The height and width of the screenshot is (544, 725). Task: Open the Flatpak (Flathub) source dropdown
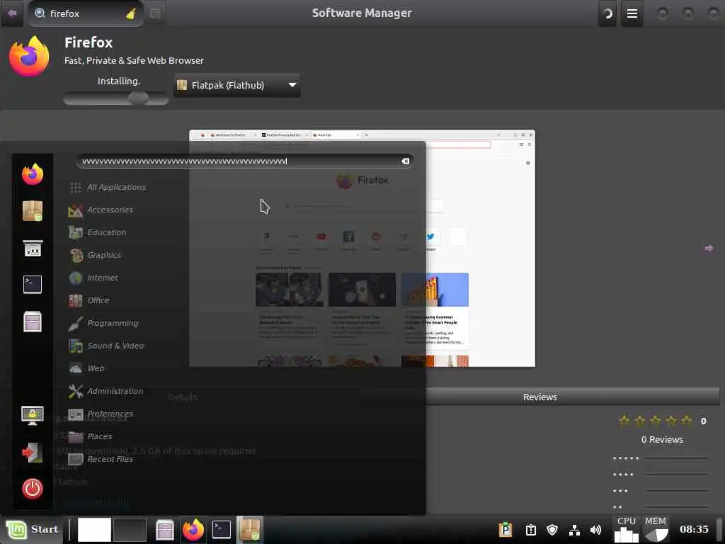tap(237, 85)
